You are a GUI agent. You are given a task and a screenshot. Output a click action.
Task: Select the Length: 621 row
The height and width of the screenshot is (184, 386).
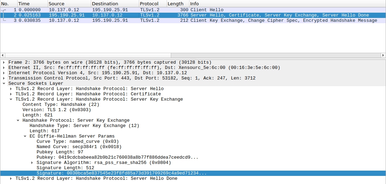click(193, 115)
